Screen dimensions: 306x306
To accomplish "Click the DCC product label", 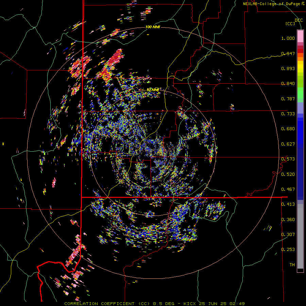I will [x=299, y=20].
